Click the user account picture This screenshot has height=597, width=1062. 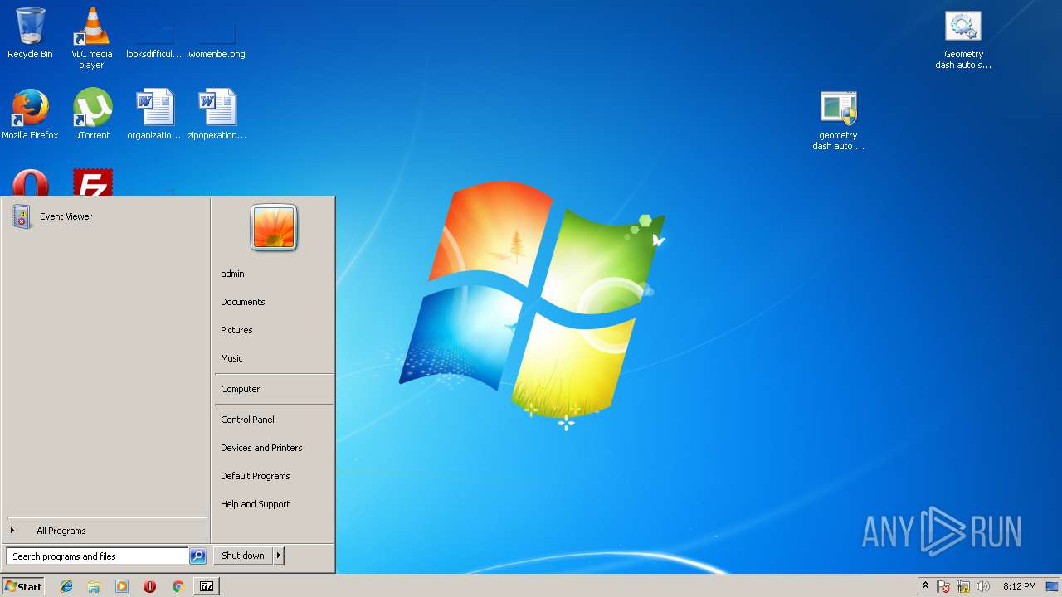[274, 227]
